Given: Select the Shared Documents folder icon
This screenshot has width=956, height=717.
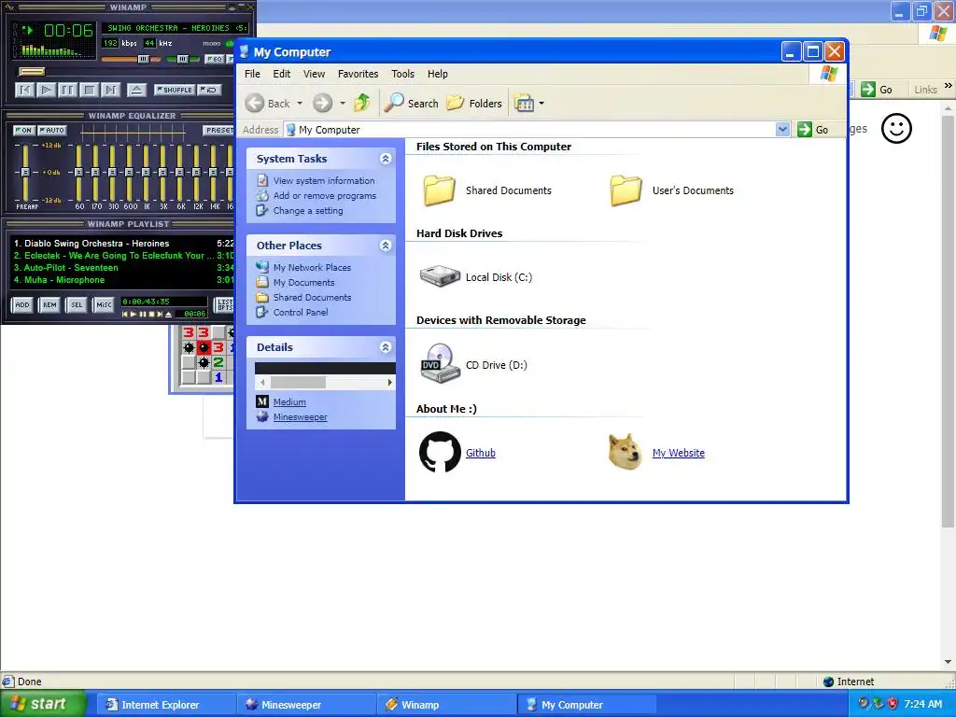Looking at the screenshot, I should pyautogui.click(x=440, y=190).
